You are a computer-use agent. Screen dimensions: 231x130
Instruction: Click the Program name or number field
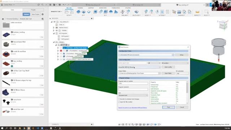pos(133,83)
